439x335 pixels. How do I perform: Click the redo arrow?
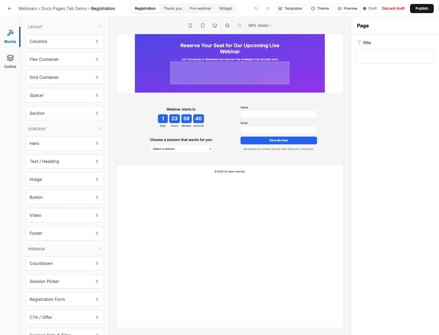(268, 9)
